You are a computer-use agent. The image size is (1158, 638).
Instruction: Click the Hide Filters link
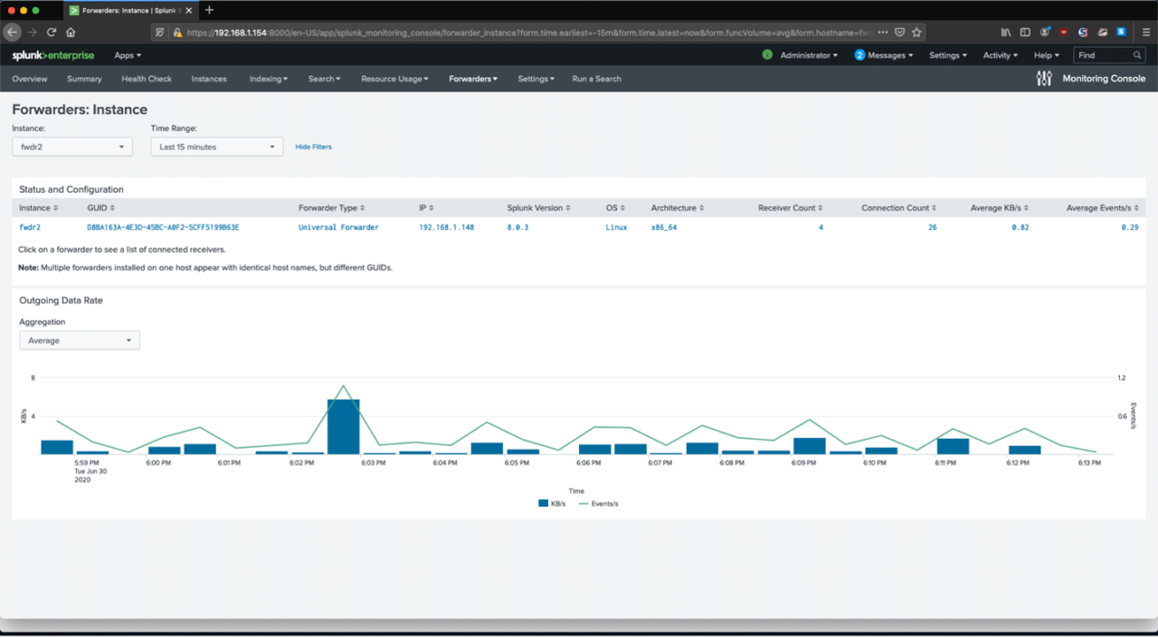coord(312,146)
